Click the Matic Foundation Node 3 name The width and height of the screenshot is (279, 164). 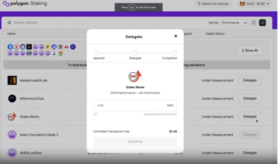pos(39,135)
